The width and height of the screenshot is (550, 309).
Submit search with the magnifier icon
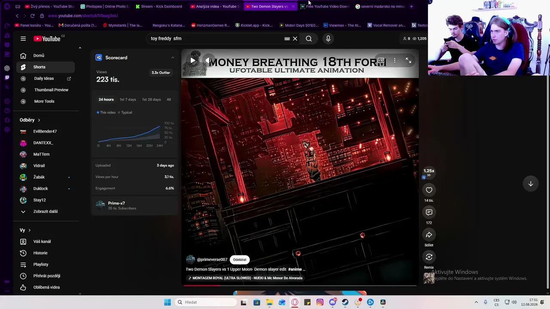tap(309, 39)
